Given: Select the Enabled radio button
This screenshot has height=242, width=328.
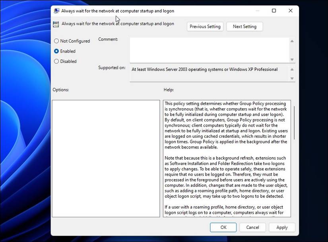Looking at the screenshot, I should tap(56, 51).
